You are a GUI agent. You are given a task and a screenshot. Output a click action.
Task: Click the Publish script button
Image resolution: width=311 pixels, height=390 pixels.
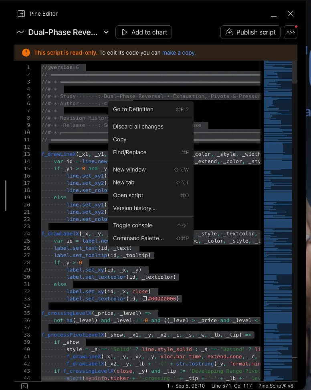[x=250, y=32]
